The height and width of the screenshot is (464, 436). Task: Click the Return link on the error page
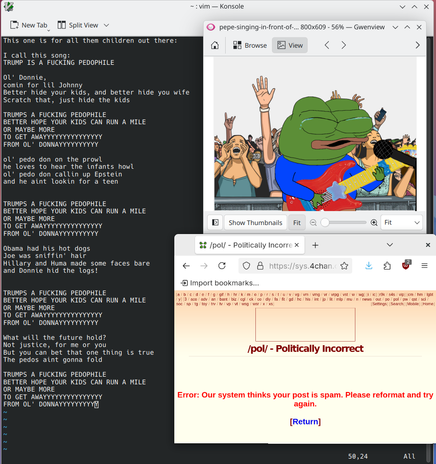305,421
